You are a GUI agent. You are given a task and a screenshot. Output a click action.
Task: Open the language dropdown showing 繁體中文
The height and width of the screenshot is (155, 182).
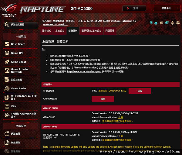click(x=167, y=8)
